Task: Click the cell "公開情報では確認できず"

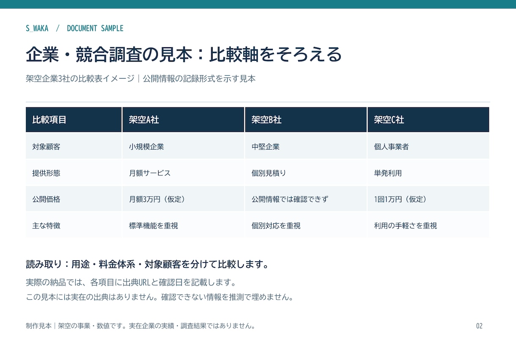Action: point(306,199)
